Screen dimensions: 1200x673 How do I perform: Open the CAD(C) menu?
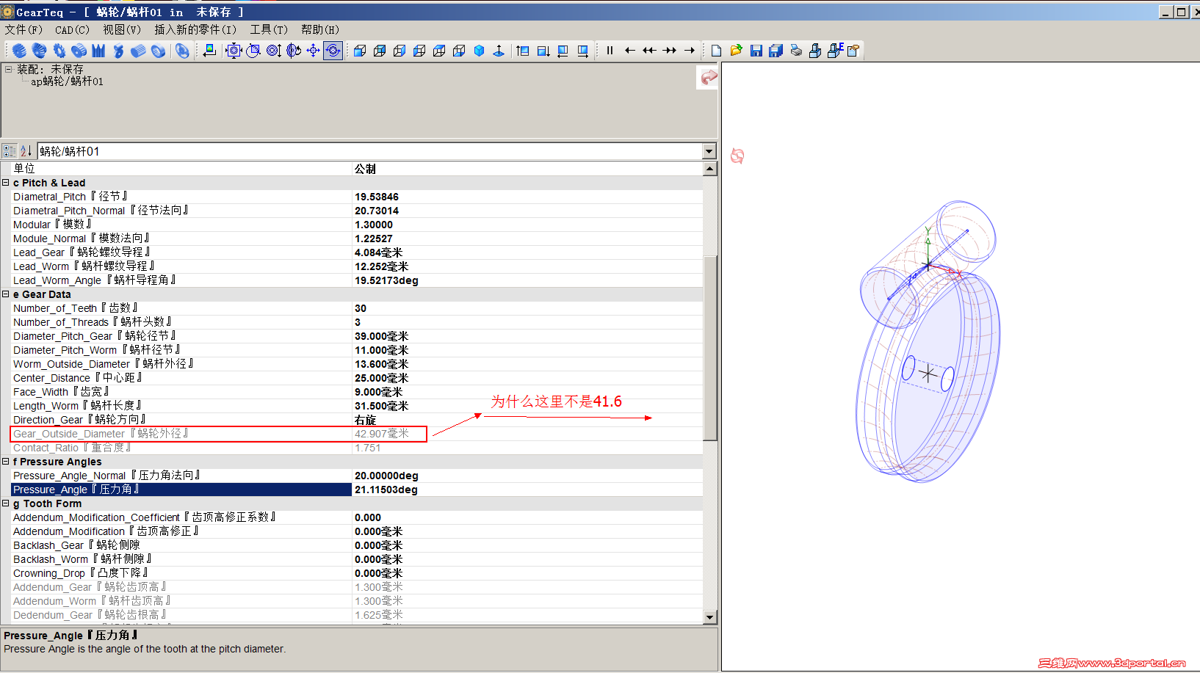[x=72, y=30]
